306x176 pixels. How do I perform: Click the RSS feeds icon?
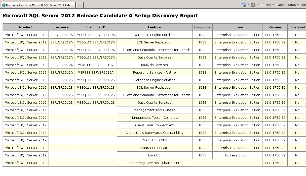253,5
